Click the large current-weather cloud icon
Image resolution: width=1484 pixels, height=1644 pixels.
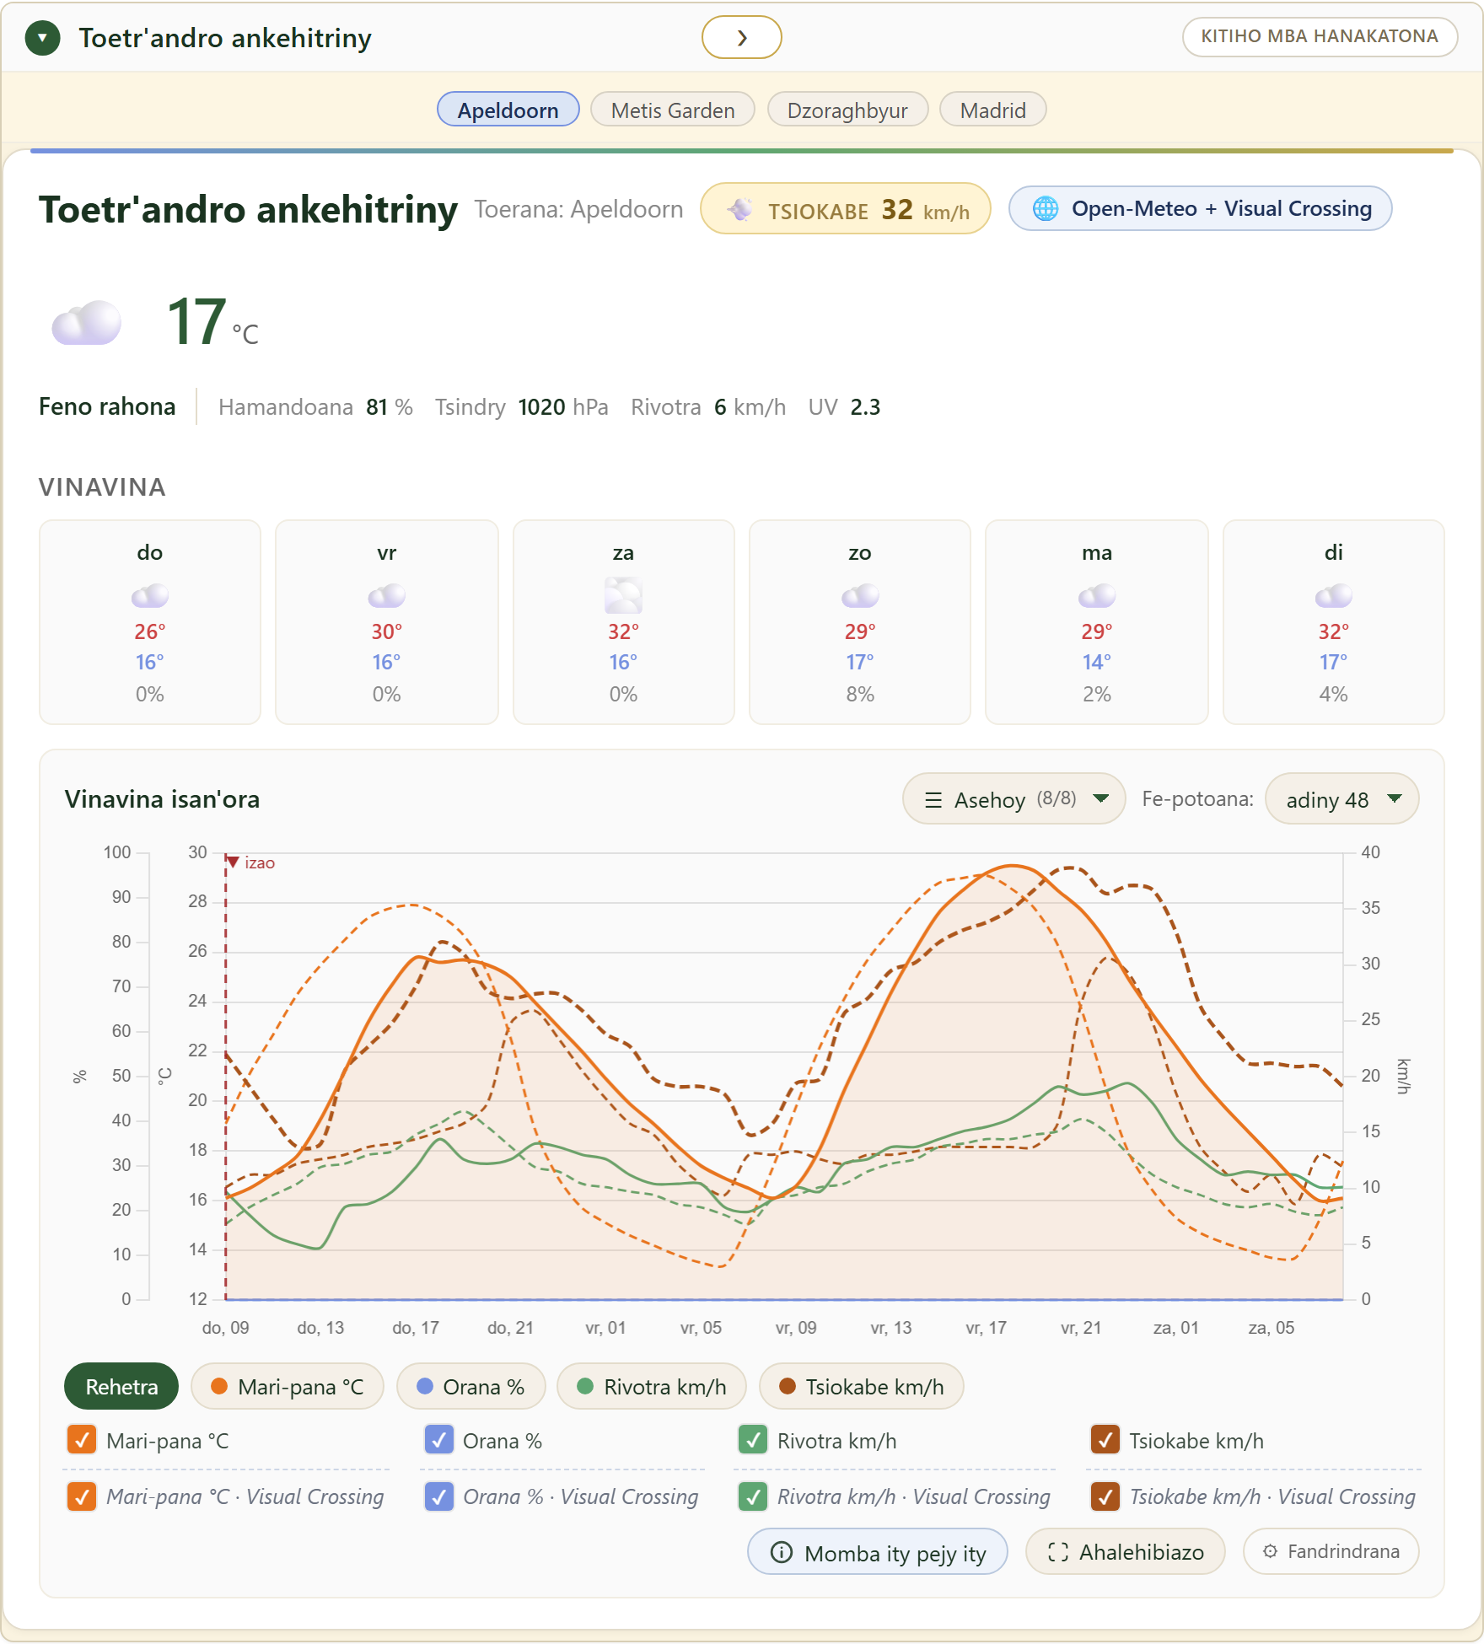coord(86,322)
